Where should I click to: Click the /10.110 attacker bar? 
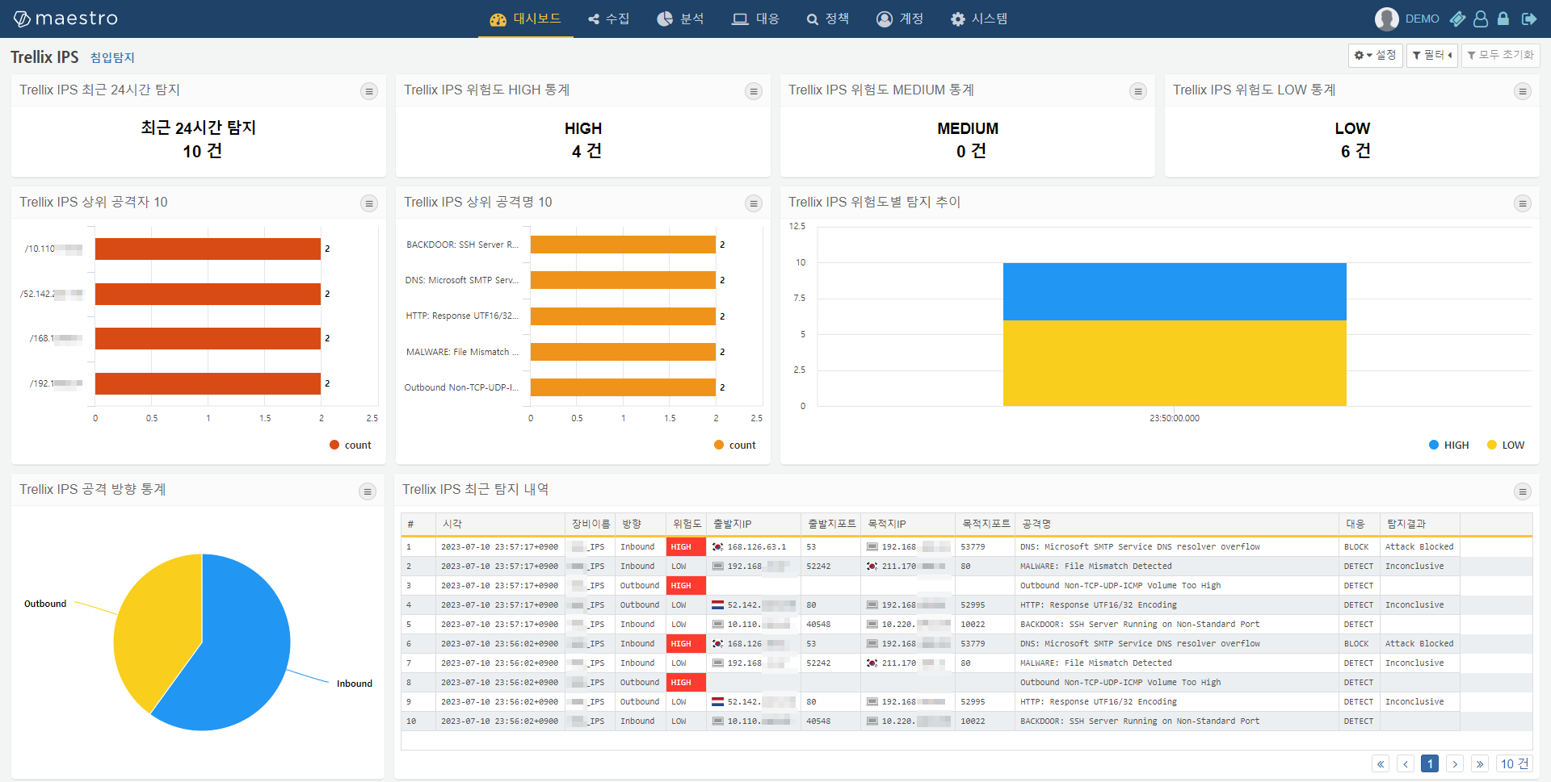point(208,249)
